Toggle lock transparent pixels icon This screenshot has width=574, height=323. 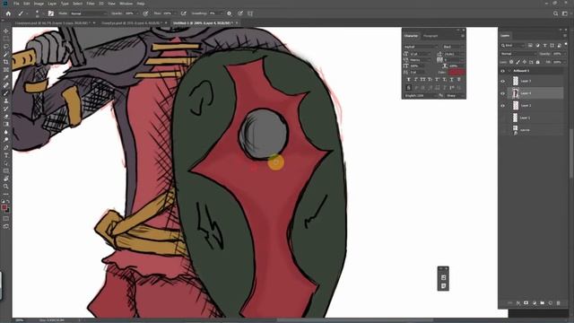coord(511,62)
